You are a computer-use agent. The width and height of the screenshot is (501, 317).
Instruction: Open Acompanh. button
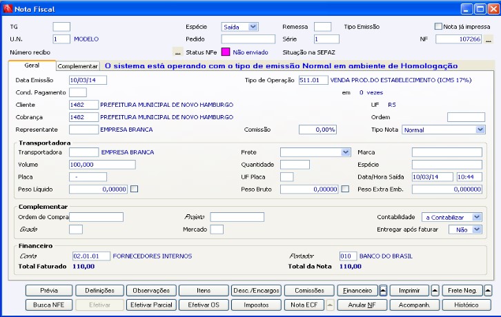[415, 305]
